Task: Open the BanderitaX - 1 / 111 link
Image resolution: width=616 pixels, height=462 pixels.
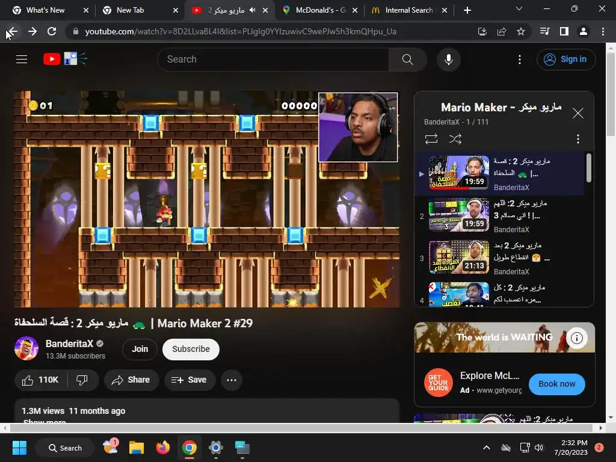Action: point(456,122)
